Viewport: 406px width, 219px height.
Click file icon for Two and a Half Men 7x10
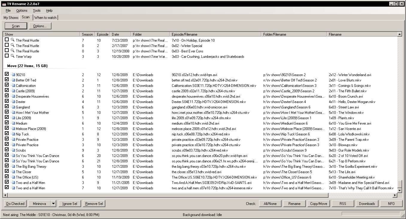pos(13,188)
